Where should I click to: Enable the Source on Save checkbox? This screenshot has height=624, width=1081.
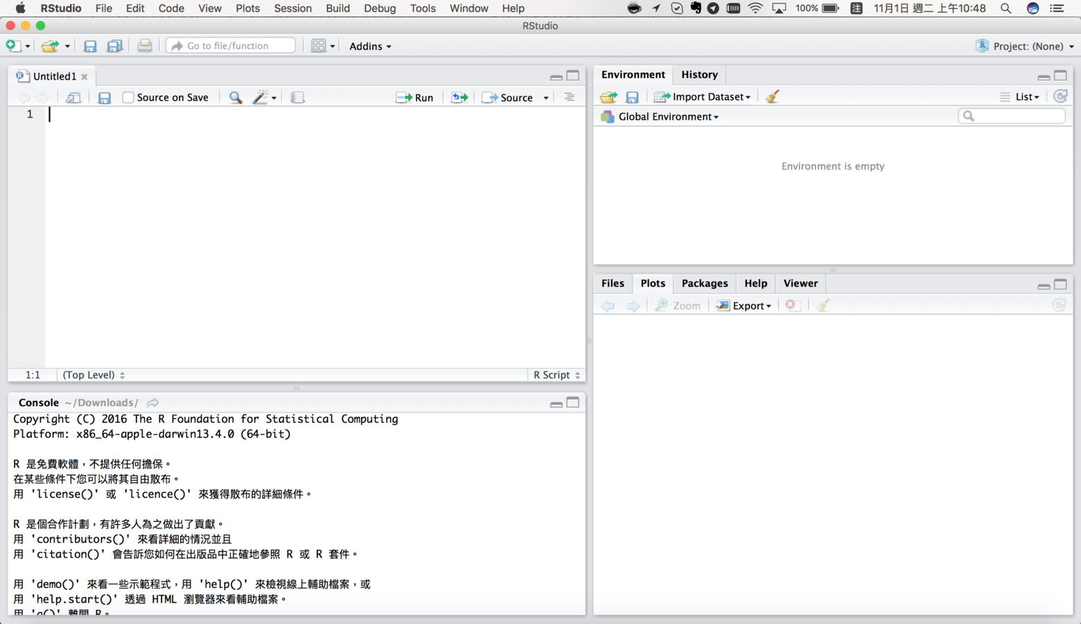128,98
